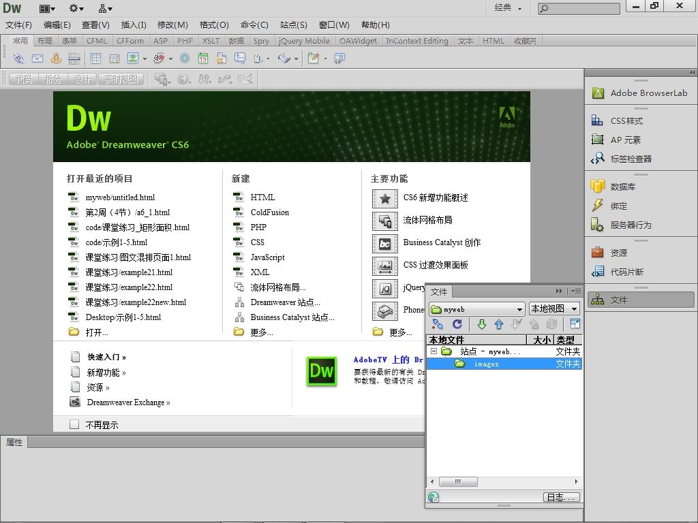Select the images folder in Files panel
698x523 pixels.
[x=504, y=364]
